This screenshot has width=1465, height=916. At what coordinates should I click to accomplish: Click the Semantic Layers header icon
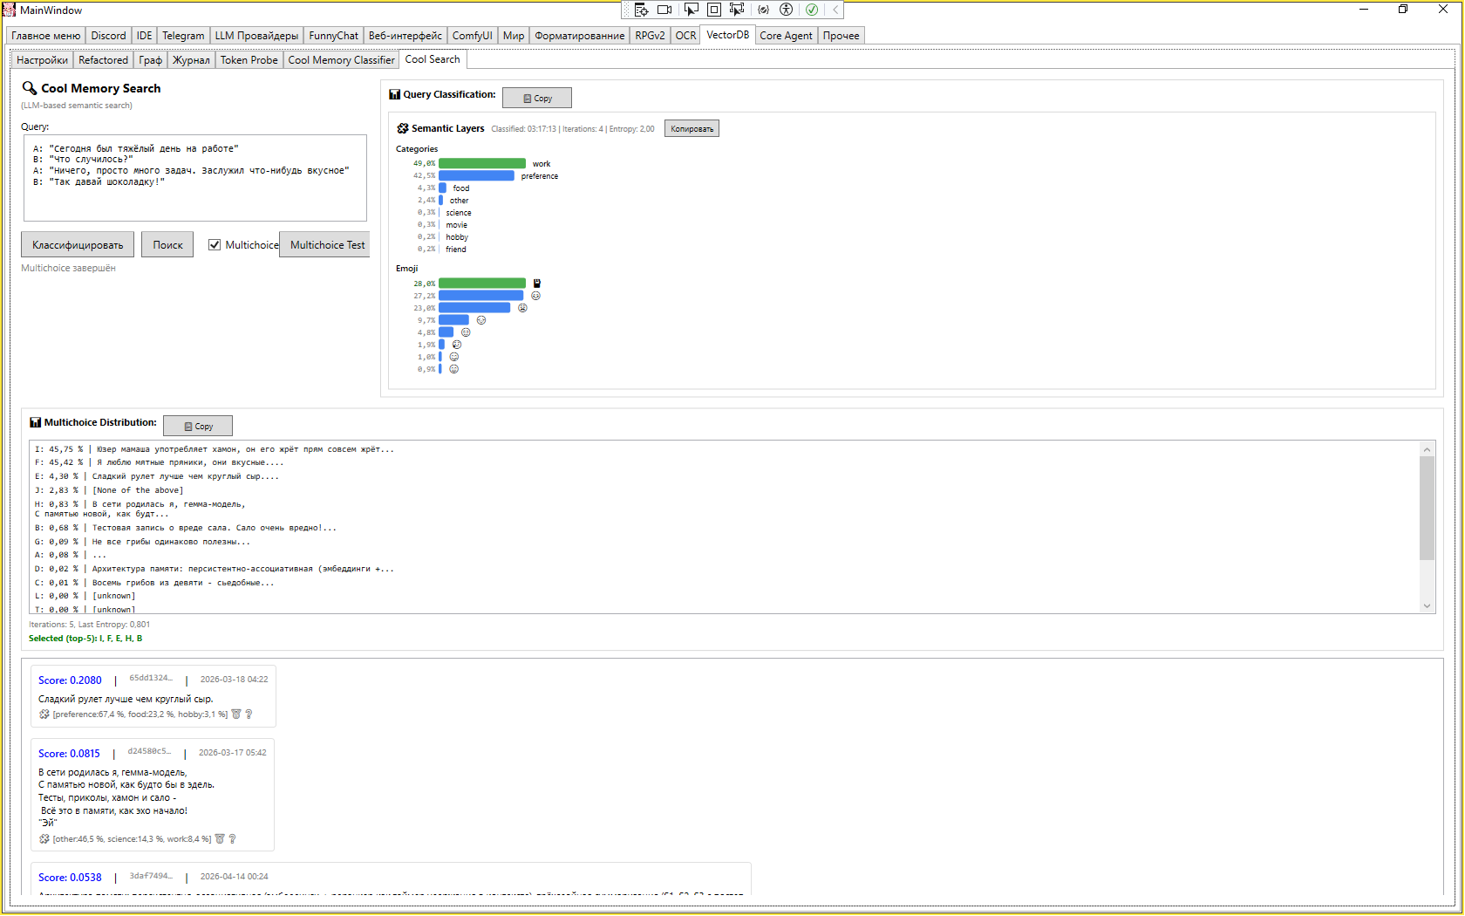pos(402,128)
